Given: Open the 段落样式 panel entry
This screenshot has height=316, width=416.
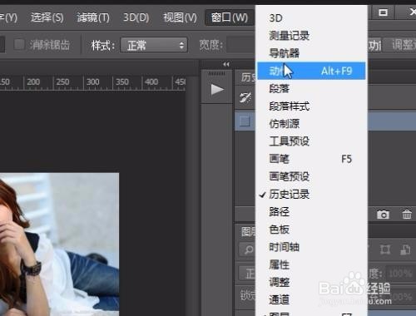Looking at the screenshot, I should point(311,106).
